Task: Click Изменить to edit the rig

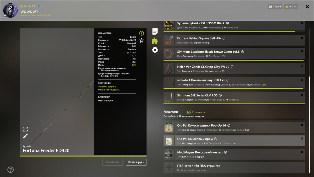Action: (200, 112)
